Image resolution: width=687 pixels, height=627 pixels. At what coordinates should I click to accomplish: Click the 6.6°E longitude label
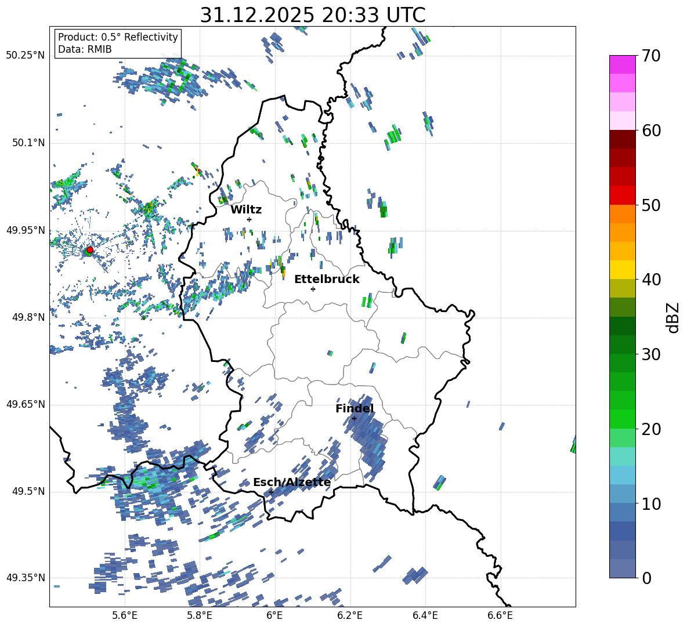[500, 615]
